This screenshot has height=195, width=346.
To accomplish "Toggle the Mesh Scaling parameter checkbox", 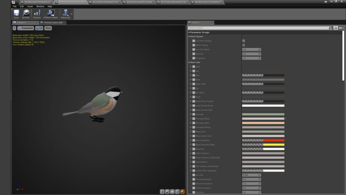I will 194,45.
